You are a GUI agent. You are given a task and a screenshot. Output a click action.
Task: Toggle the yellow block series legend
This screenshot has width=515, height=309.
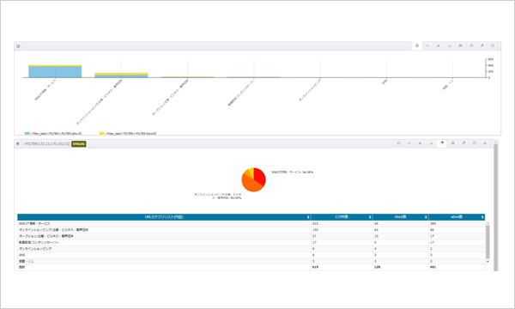128,134
